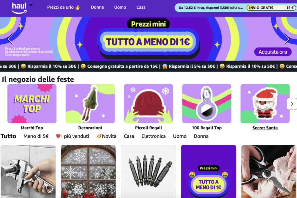The image size is (297, 198).
Task: Expand holiday shop carousel with right chevron
Action: coord(292,104)
